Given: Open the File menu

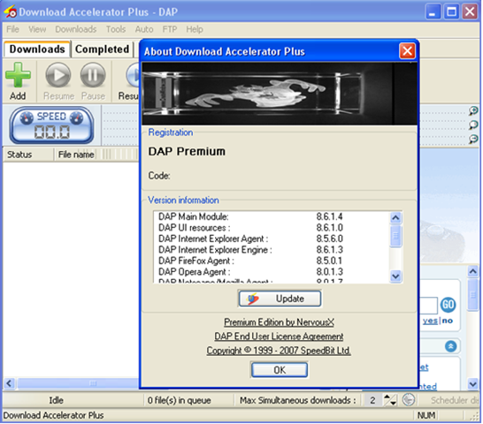Looking at the screenshot, I should pyautogui.click(x=12, y=29).
